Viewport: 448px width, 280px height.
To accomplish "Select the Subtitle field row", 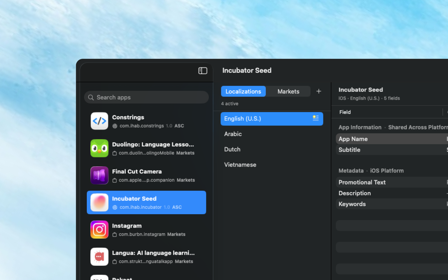I will (392, 150).
